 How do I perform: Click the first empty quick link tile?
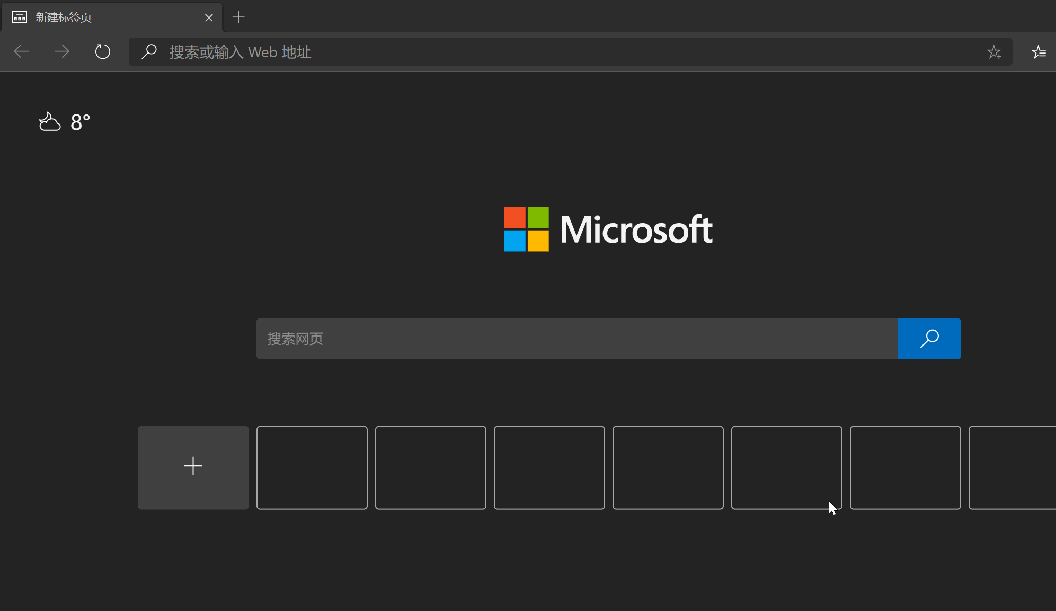[x=312, y=467]
